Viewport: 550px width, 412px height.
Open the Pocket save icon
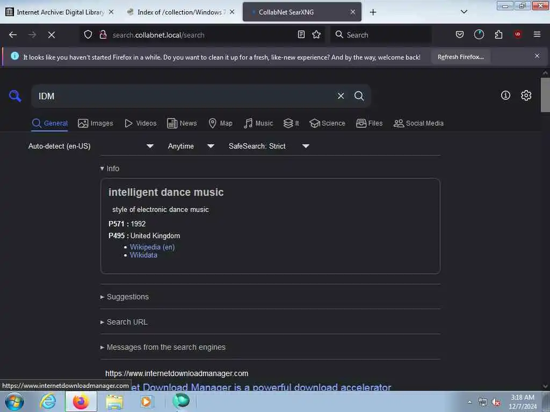460,34
